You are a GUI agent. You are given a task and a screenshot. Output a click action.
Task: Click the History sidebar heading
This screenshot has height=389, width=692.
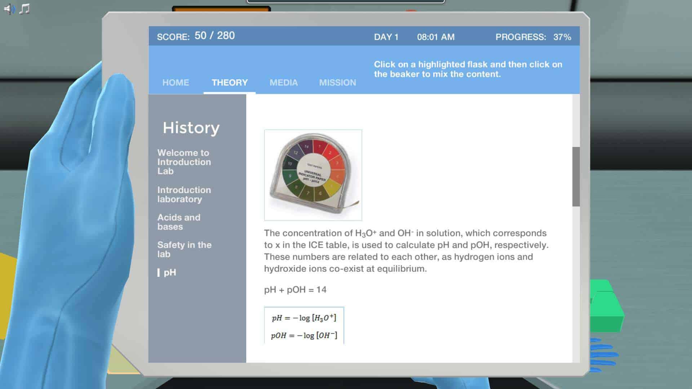tap(191, 128)
